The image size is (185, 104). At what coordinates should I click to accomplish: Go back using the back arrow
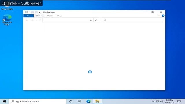pyautogui.click(x=27, y=20)
